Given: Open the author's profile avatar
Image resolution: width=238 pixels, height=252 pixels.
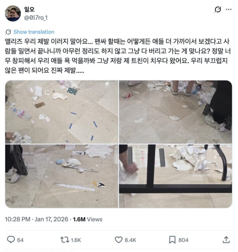Looking at the screenshot, I should pos(13,13).
